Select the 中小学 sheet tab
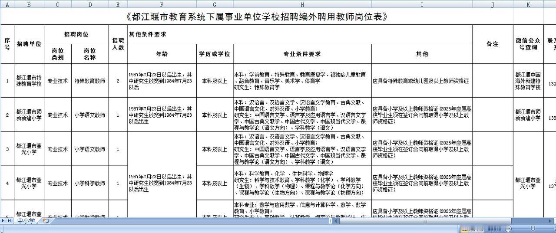This screenshot has height=233, width=556. 26,221
